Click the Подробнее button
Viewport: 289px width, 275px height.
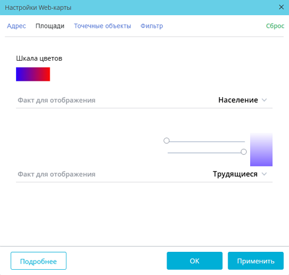coord(39,261)
